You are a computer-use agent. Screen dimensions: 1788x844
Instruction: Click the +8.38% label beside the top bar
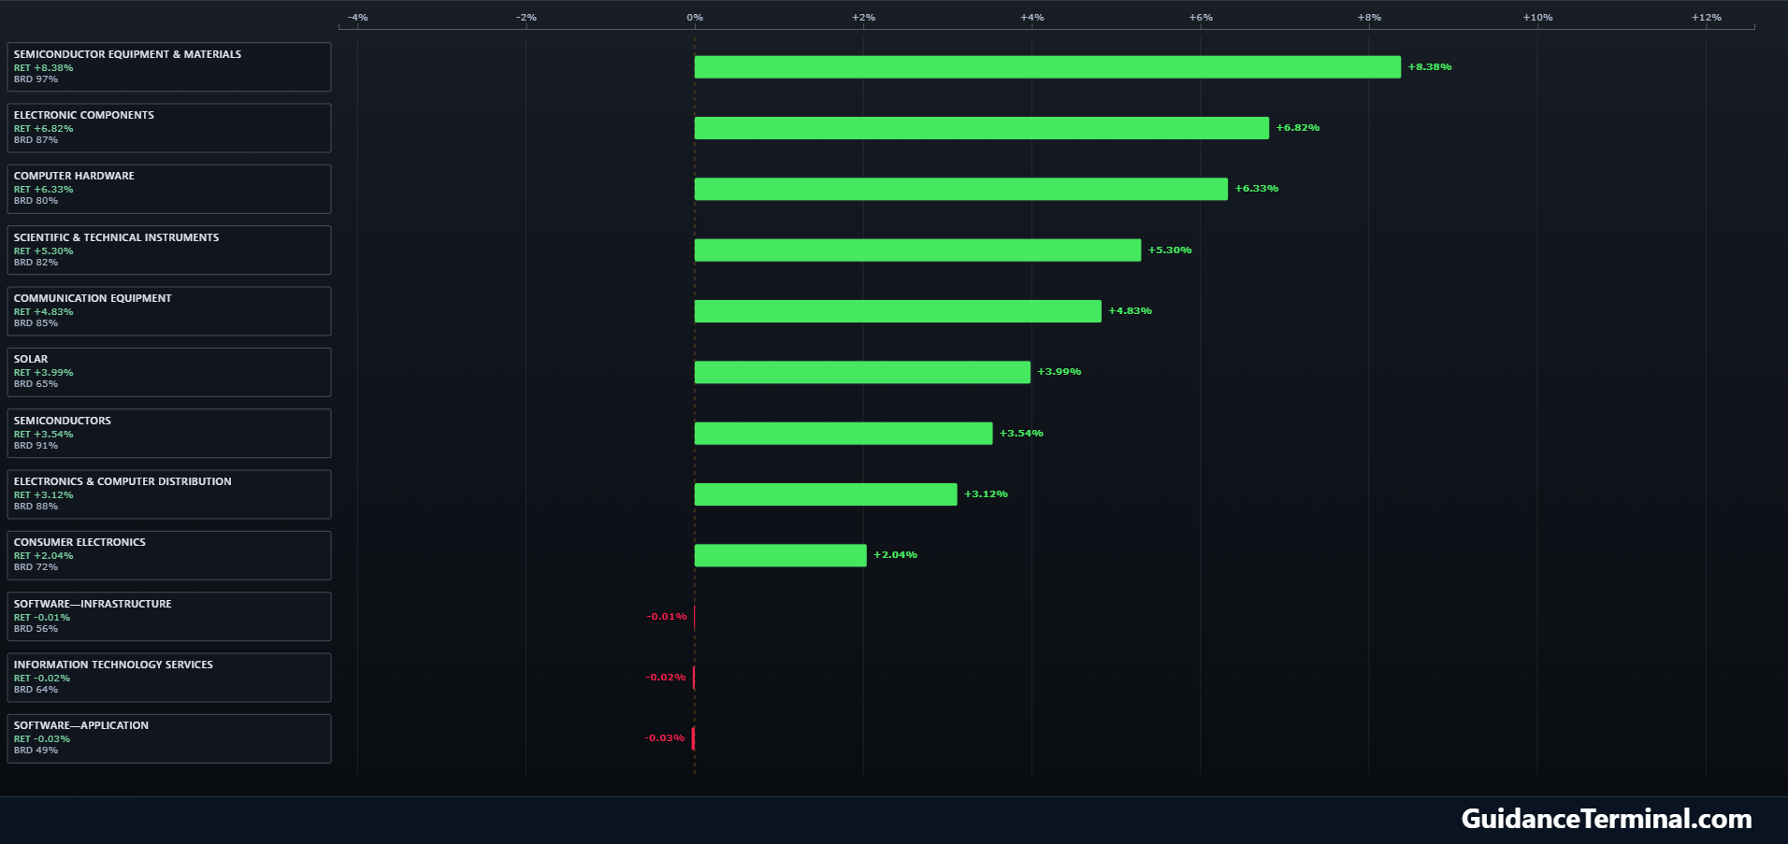pos(1430,67)
